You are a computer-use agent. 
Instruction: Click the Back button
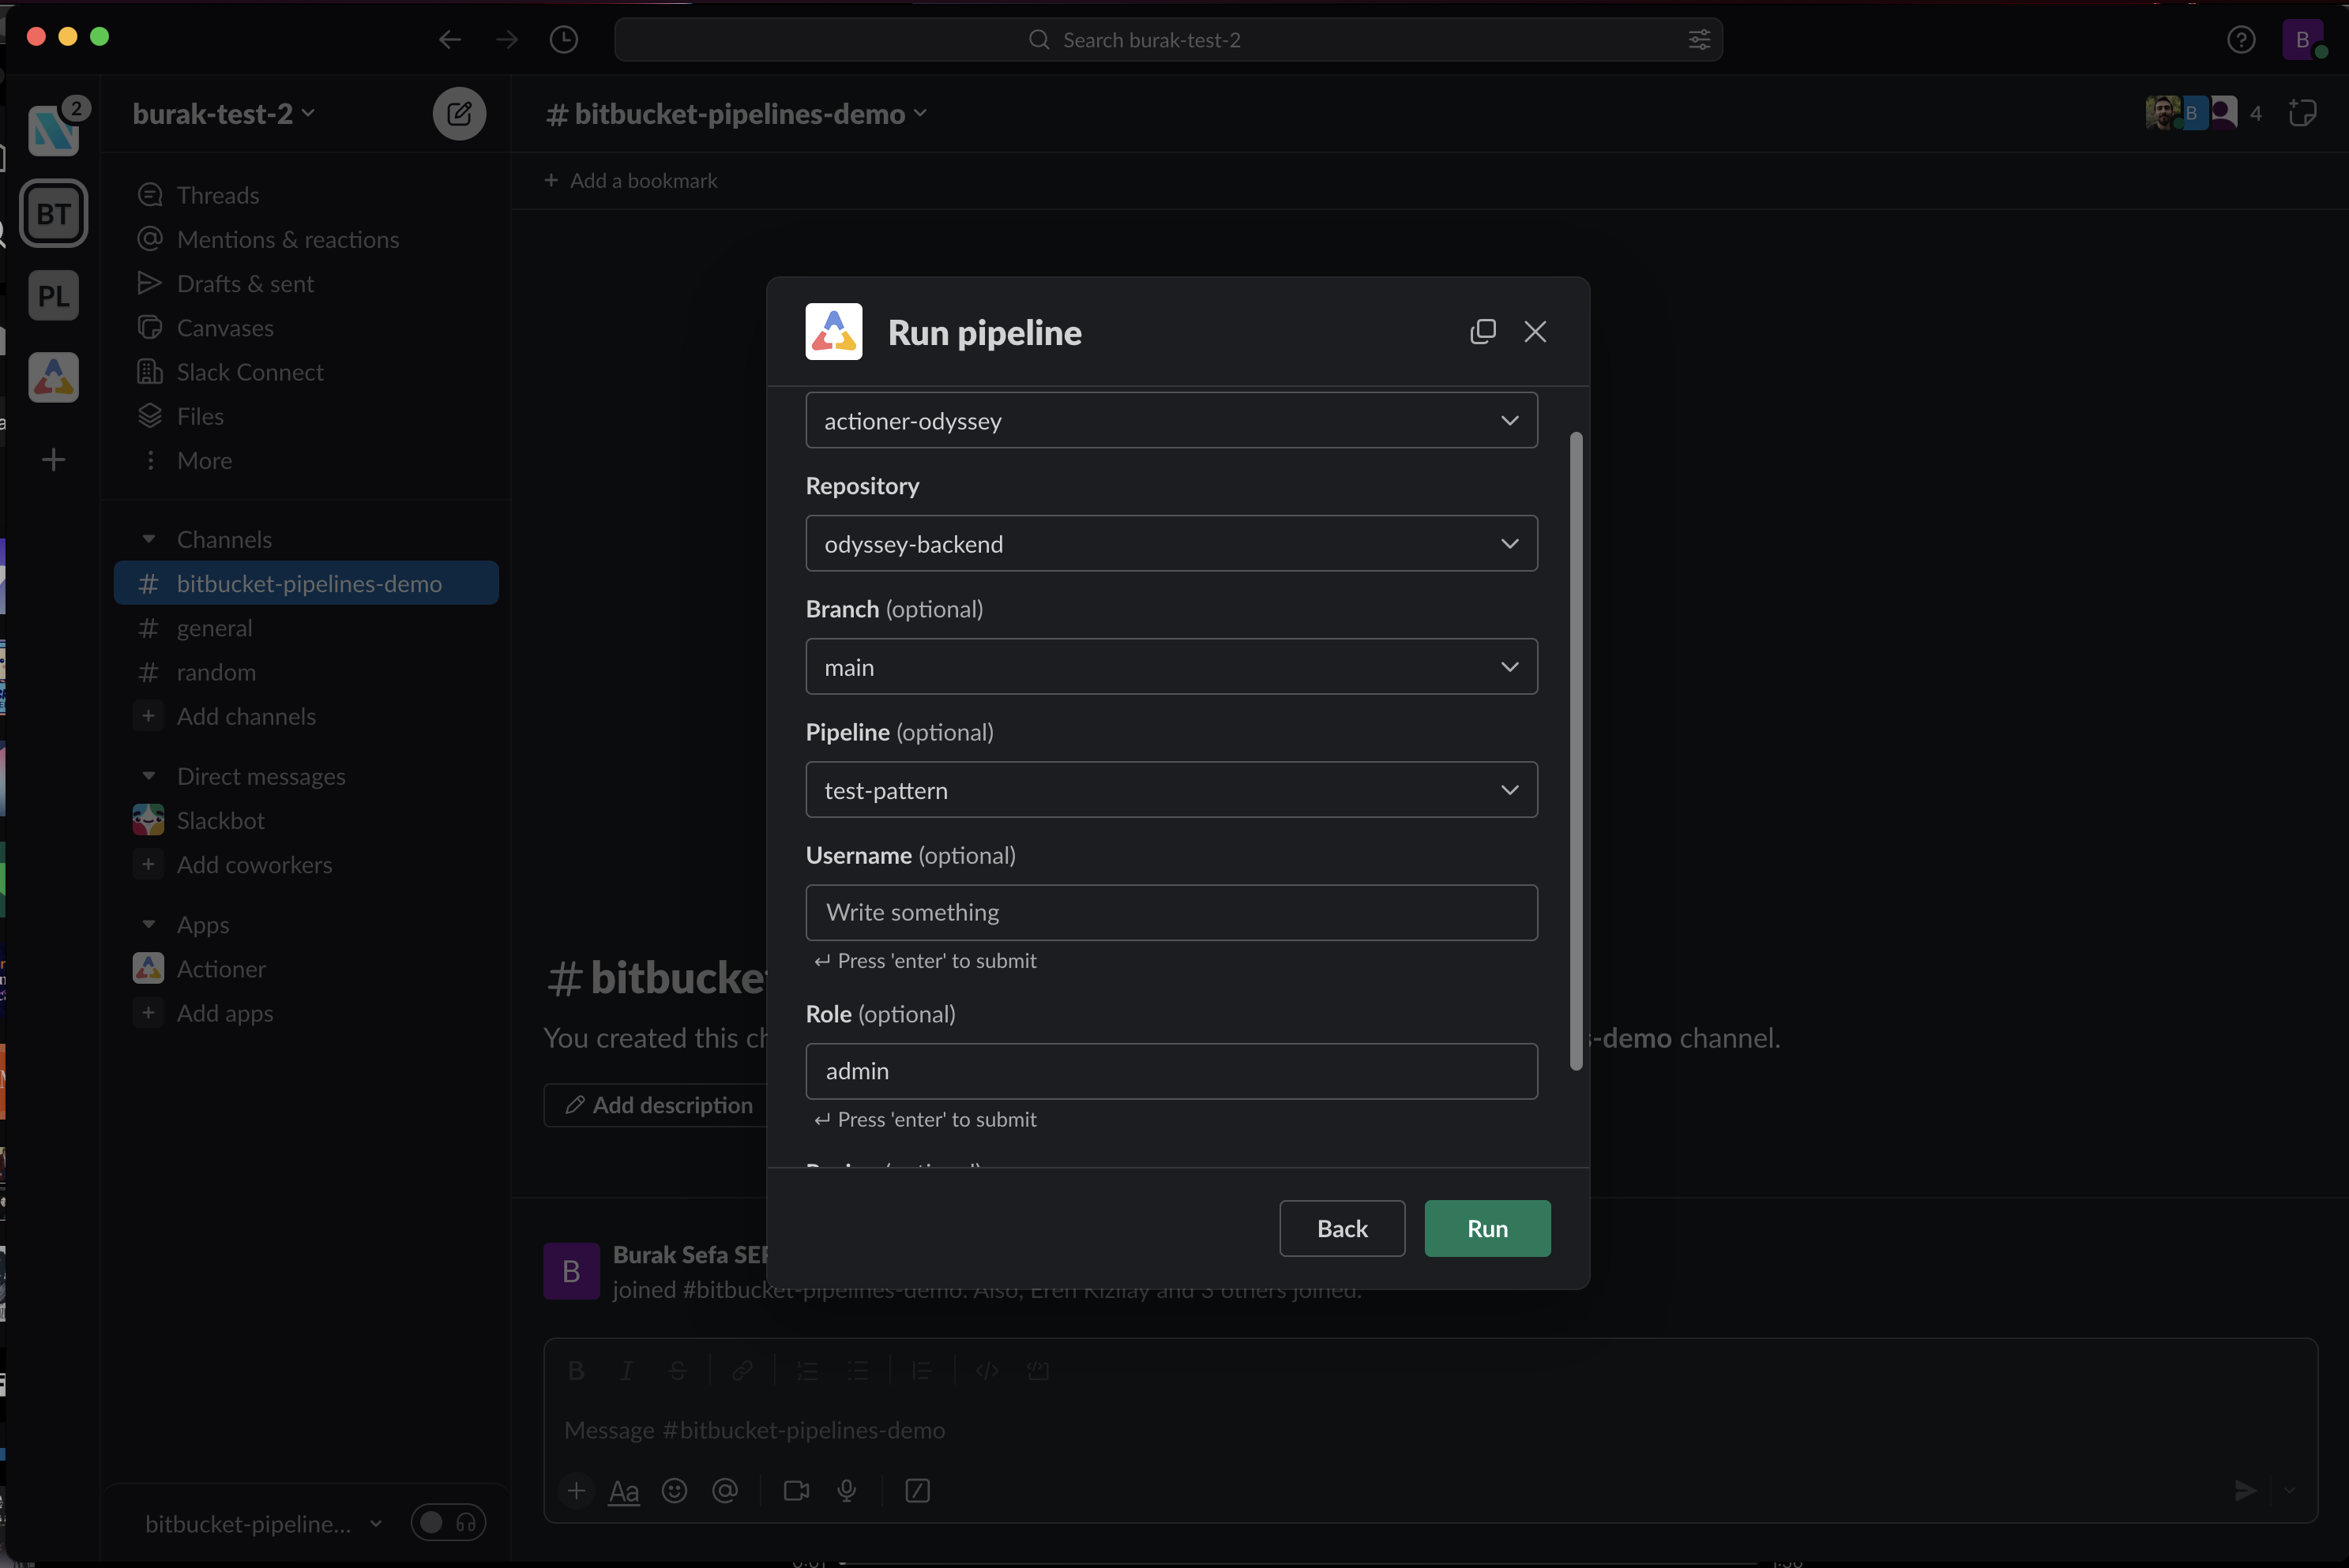1342,1229
